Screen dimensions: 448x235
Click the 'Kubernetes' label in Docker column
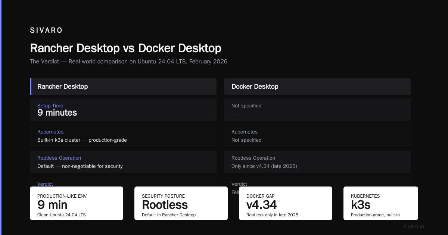click(x=245, y=132)
